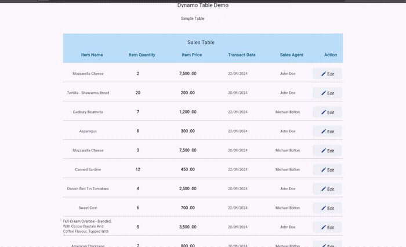Select the 700.00 price for Sweet Corn

[188, 208]
